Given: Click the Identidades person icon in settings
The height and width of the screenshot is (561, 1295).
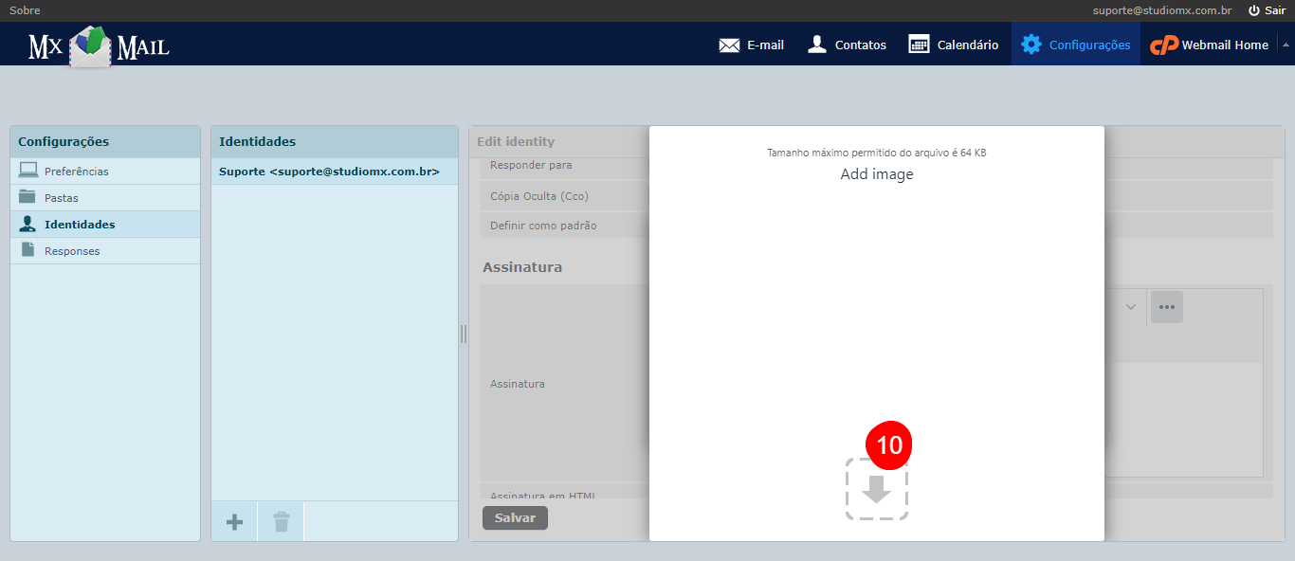Looking at the screenshot, I should (x=26, y=224).
